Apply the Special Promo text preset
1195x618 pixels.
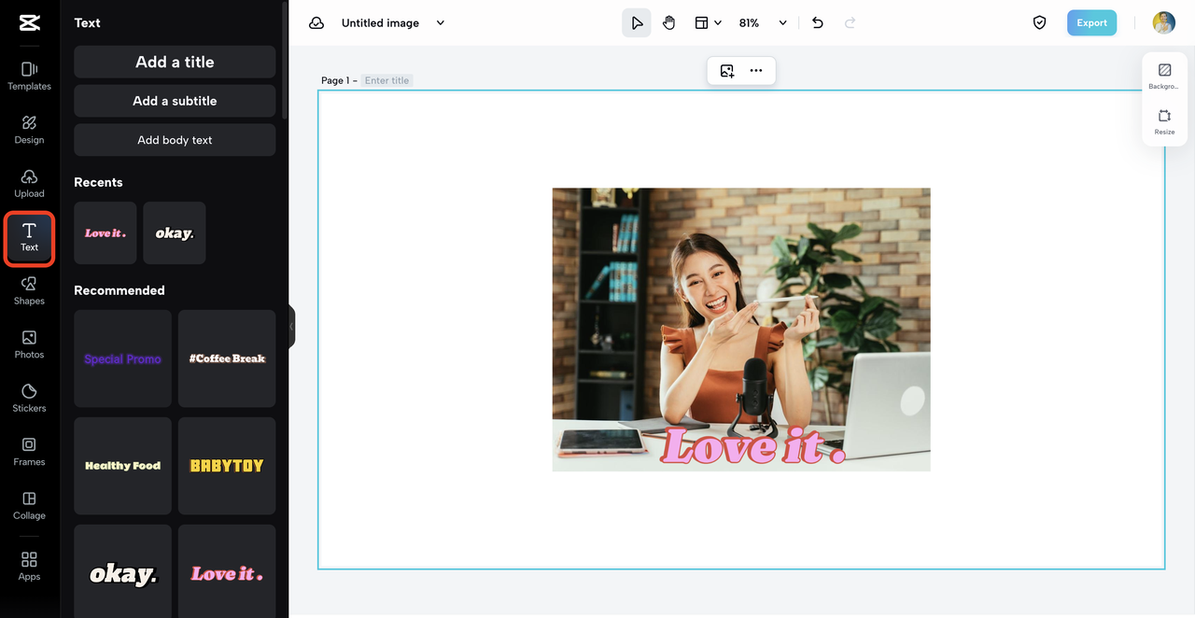(122, 358)
